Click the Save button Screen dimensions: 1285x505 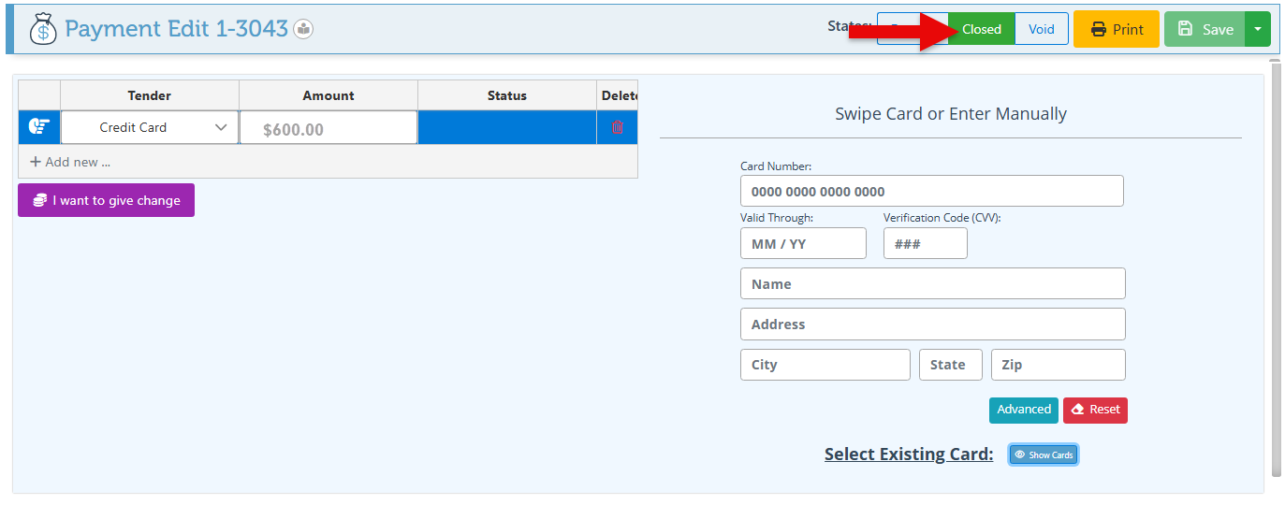(1205, 29)
